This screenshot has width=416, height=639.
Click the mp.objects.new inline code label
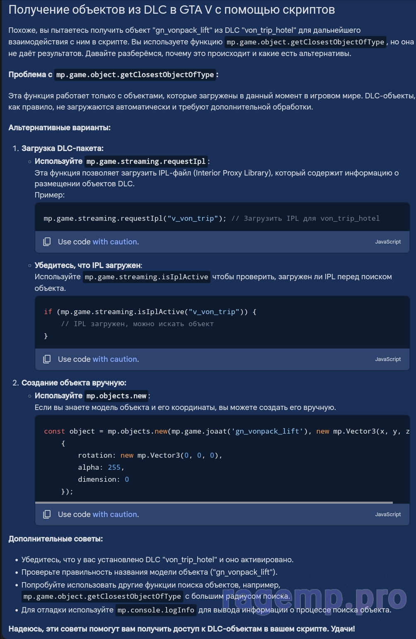point(116,396)
